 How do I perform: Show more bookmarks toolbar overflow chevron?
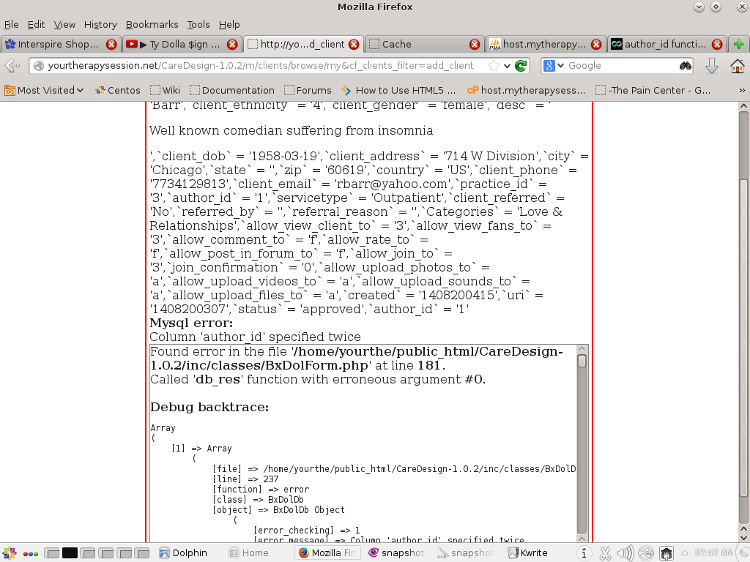(x=742, y=91)
